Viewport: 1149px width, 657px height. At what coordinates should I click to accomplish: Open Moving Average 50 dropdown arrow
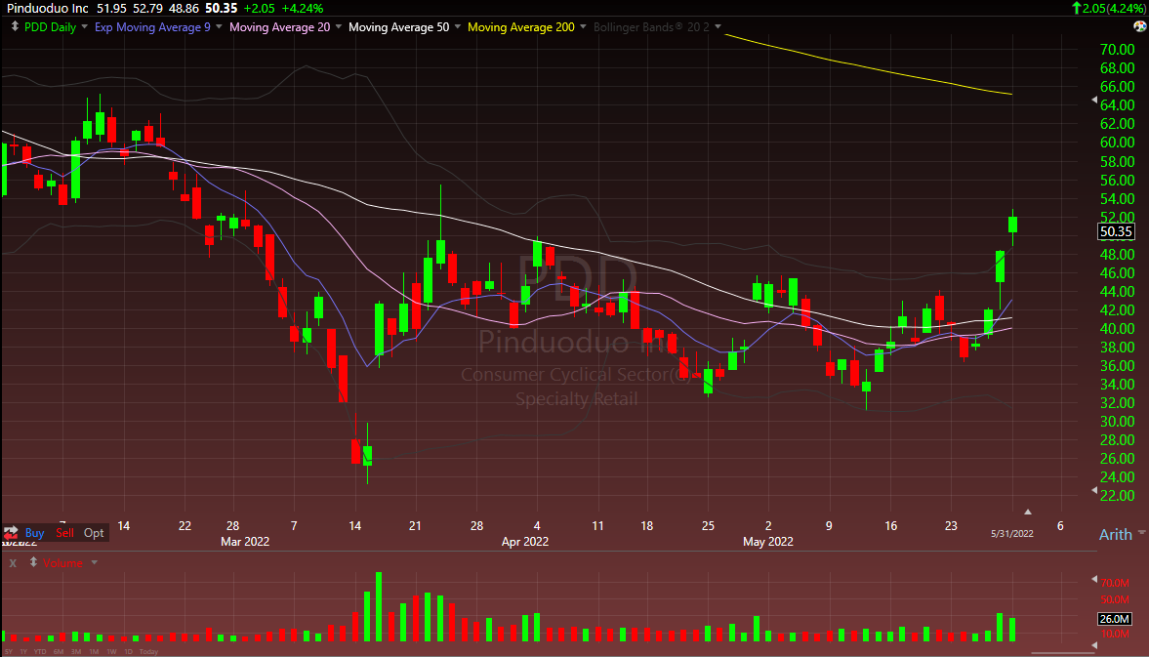click(x=457, y=26)
